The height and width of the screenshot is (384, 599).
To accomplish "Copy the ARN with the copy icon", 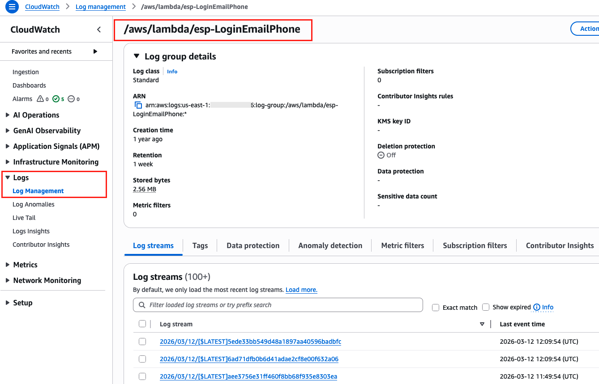I will tap(138, 105).
